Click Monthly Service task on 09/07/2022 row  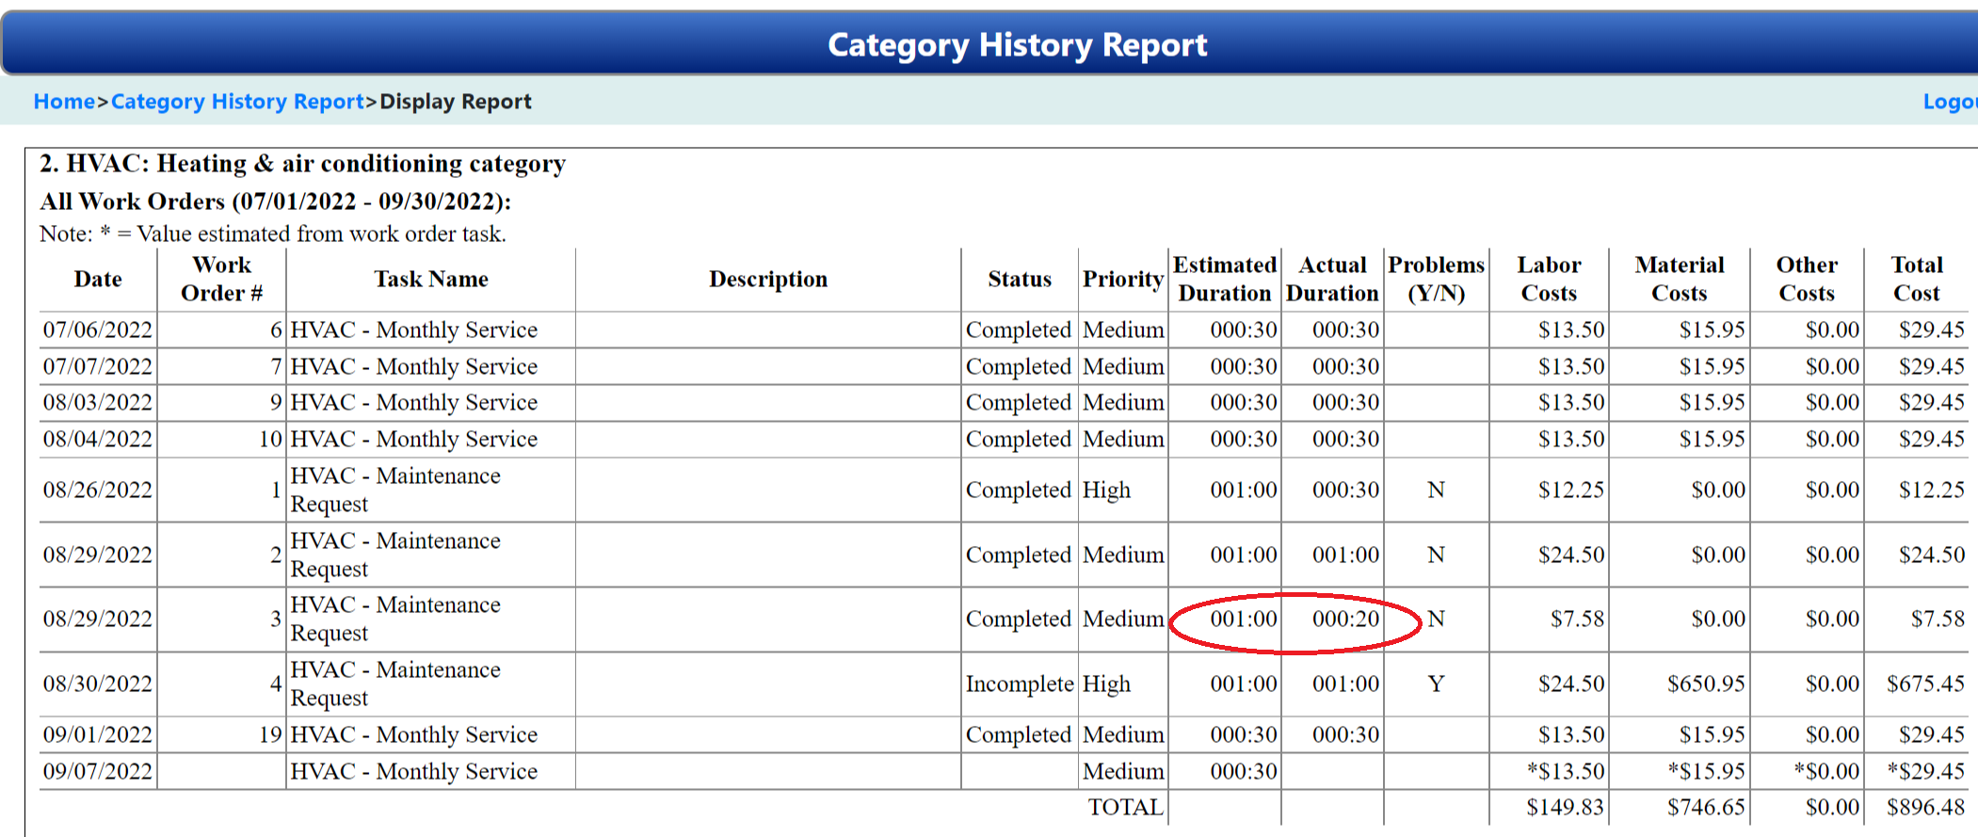pyautogui.click(x=413, y=772)
